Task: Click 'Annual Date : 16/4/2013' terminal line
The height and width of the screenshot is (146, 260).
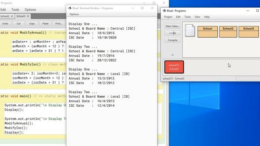Action: [91, 101]
